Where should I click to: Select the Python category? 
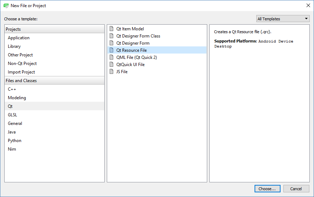(x=15, y=141)
